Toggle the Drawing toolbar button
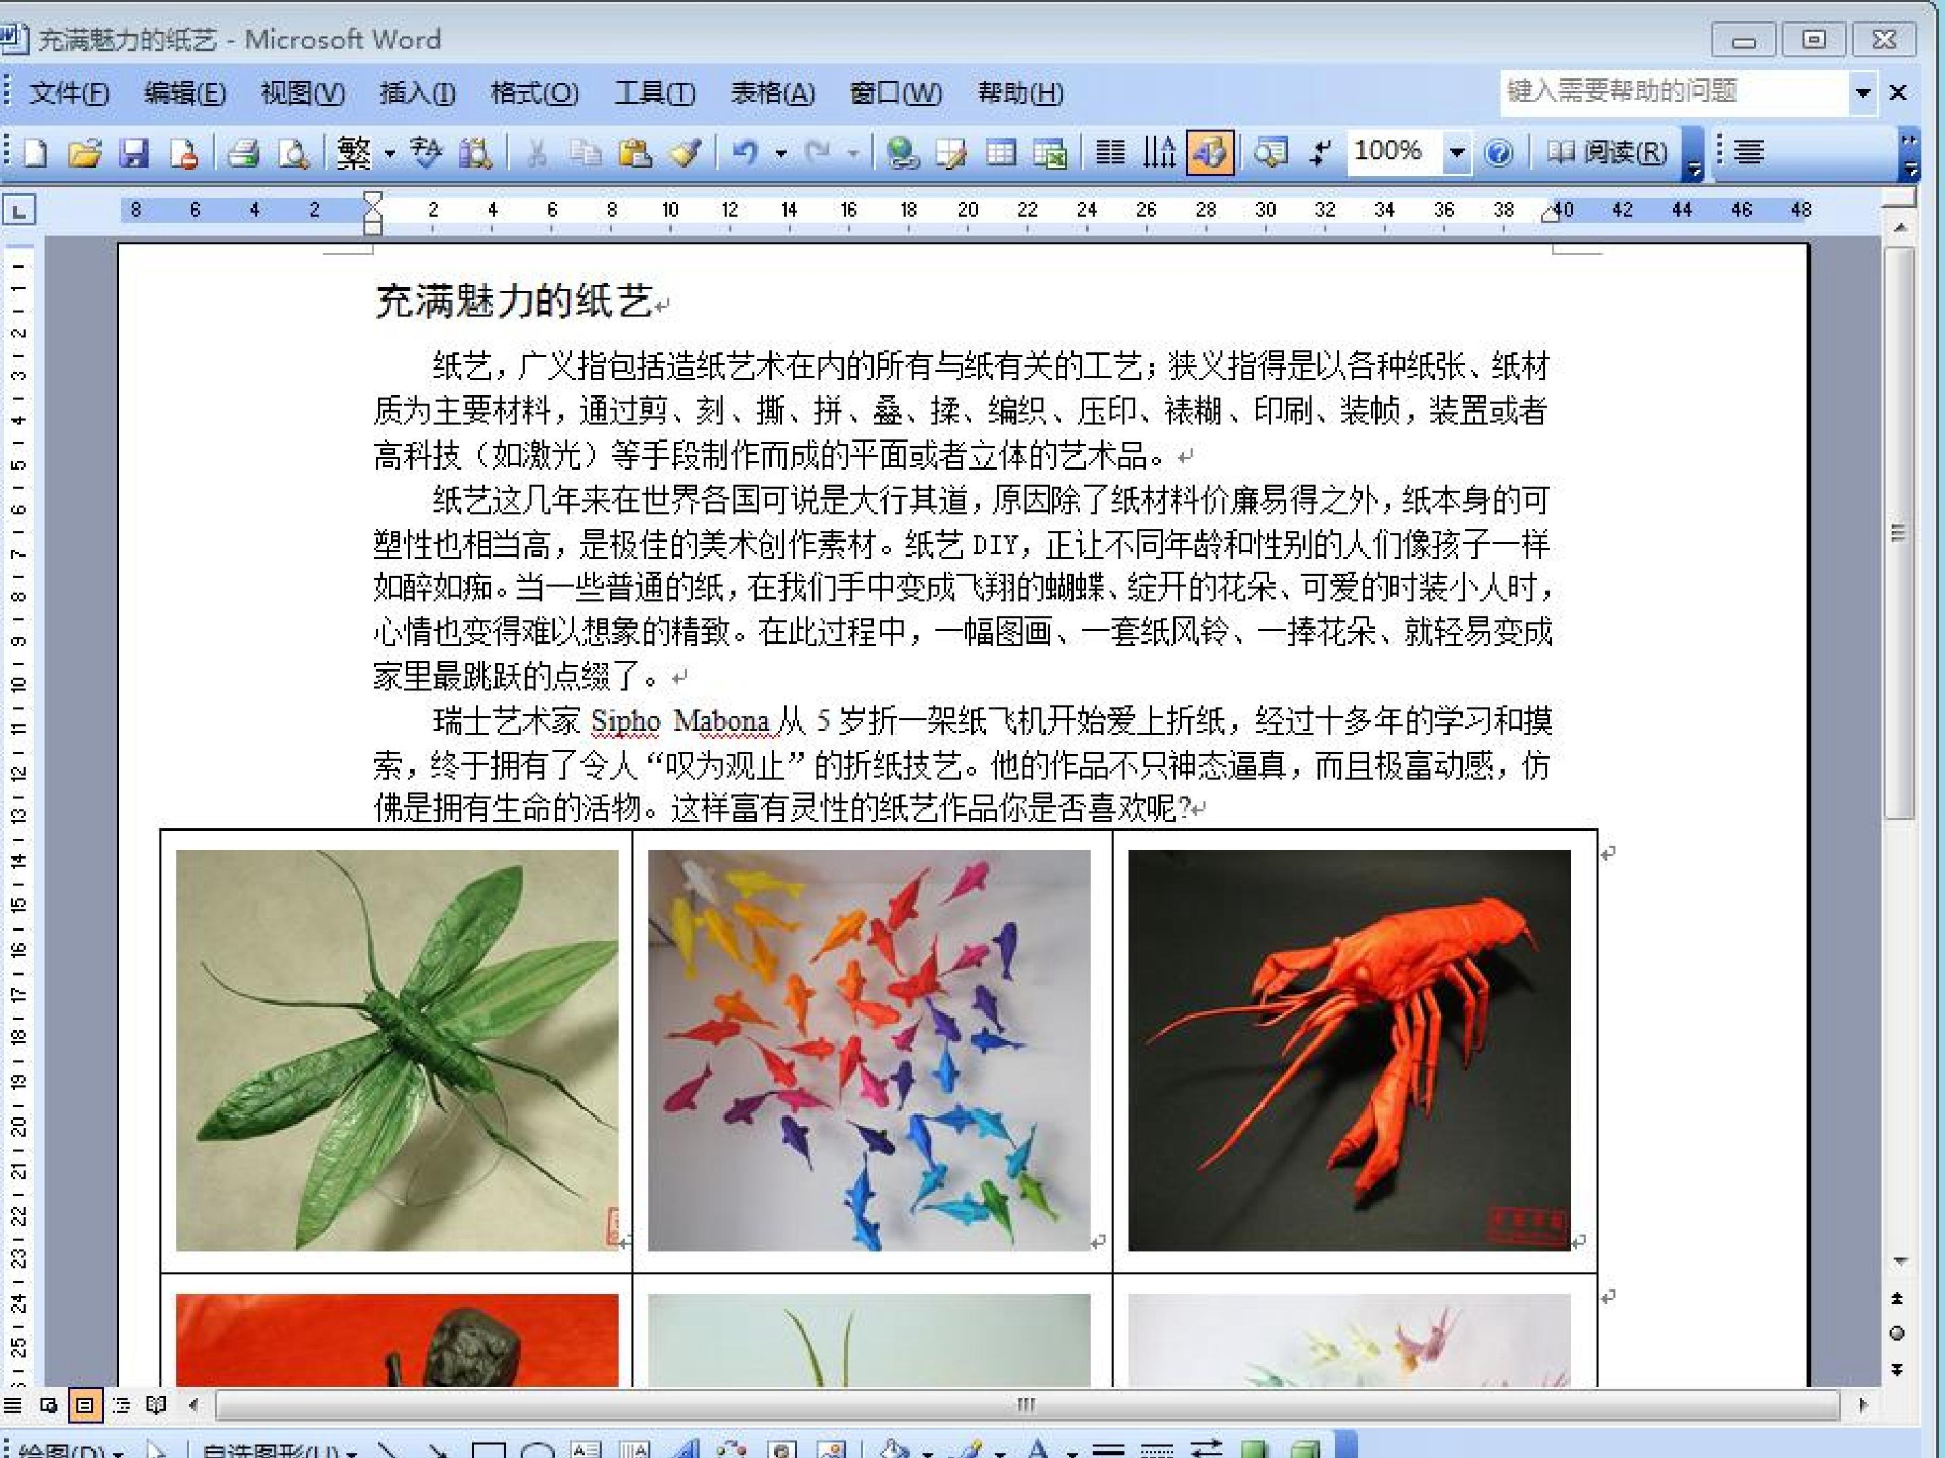The width and height of the screenshot is (1945, 1458). pos(1210,154)
